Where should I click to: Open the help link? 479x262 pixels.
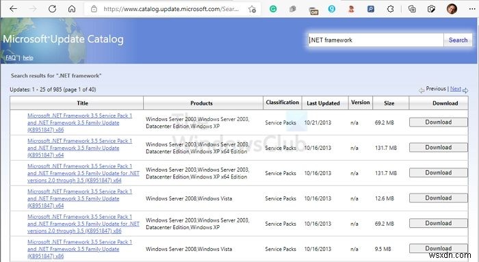28,57
